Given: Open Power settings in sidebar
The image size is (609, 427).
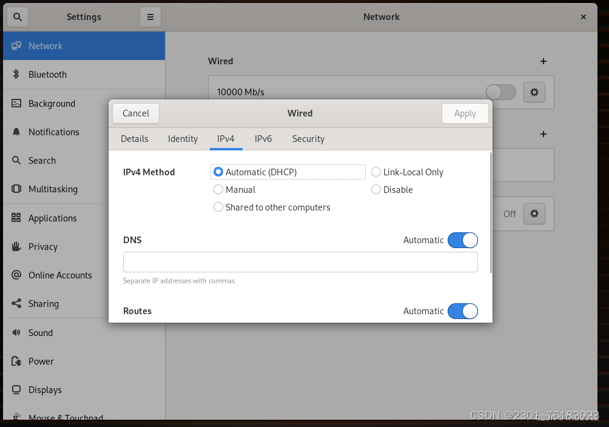Looking at the screenshot, I should (84, 361).
